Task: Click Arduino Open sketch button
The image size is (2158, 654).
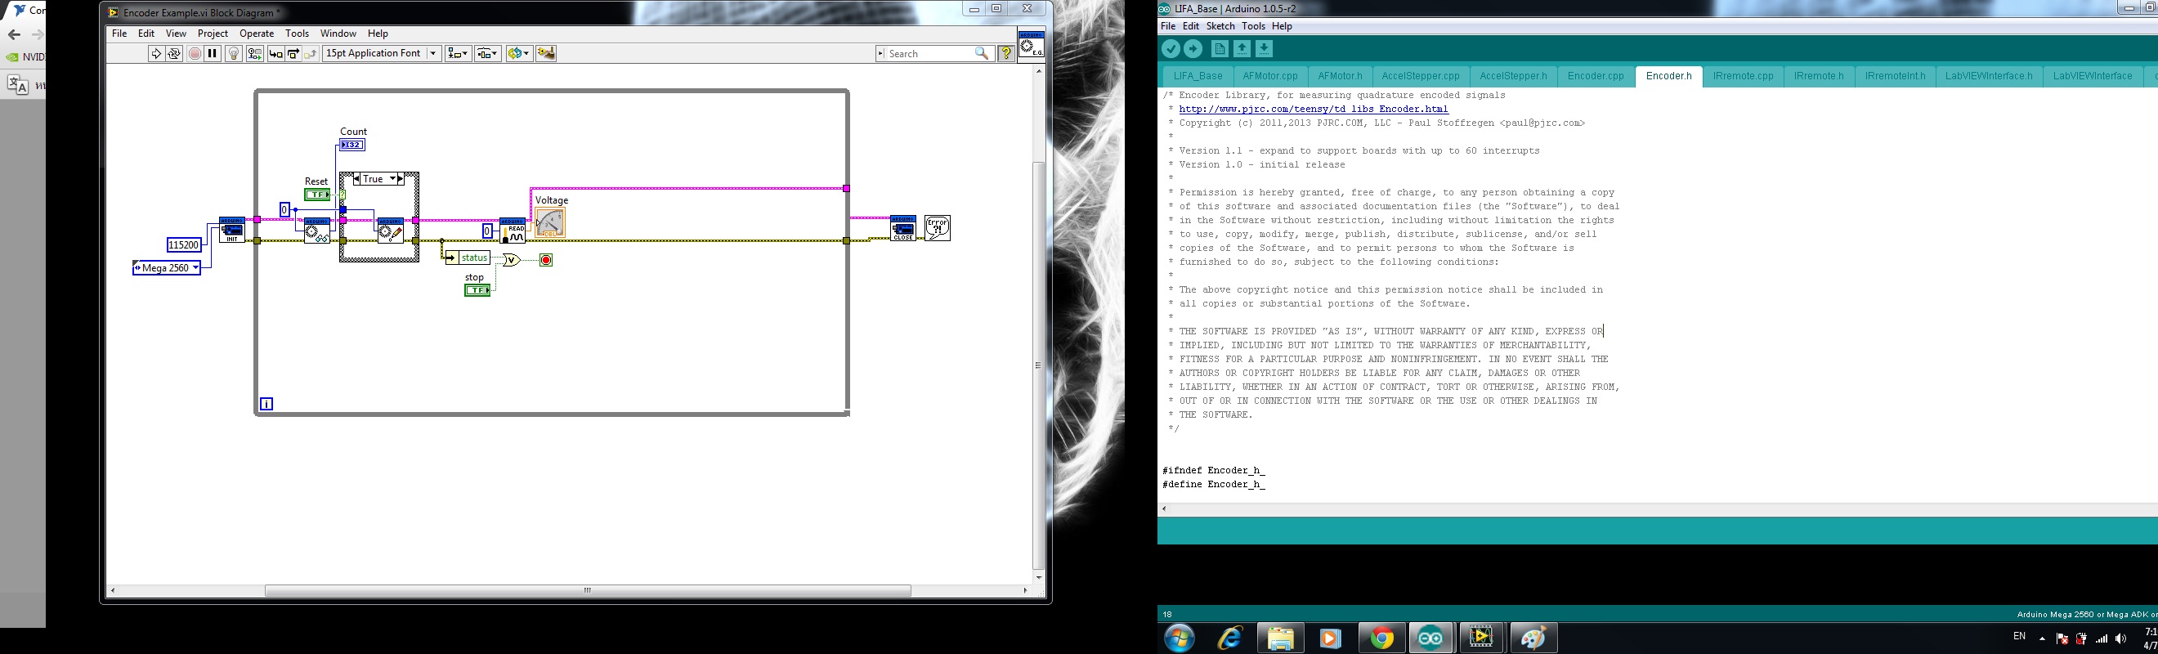Action: coord(1242,49)
